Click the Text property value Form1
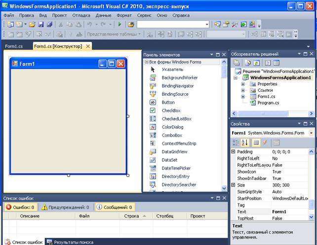The image size is (317, 245). [x=289, y=211]
